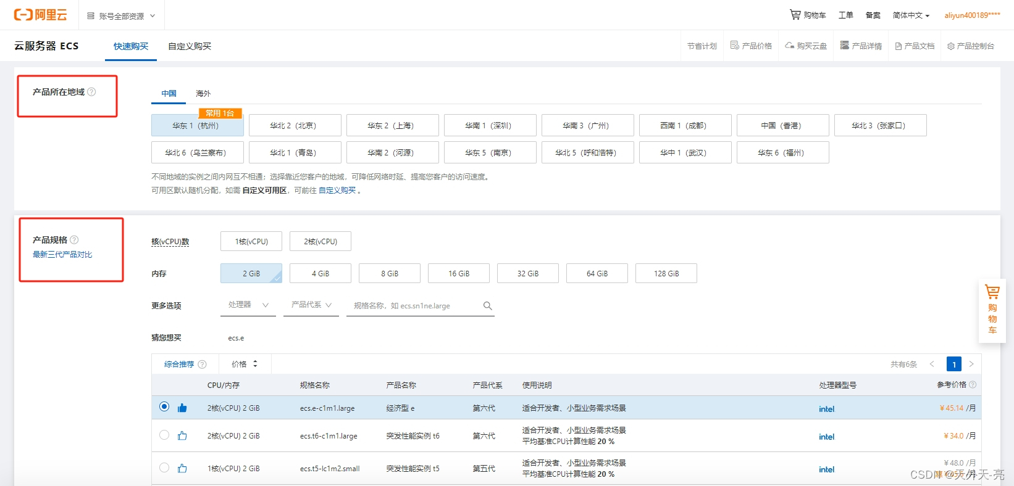Select 8 GiB memory option
This screenshot has height=486, width=1014.
click(x=390, y=273)
